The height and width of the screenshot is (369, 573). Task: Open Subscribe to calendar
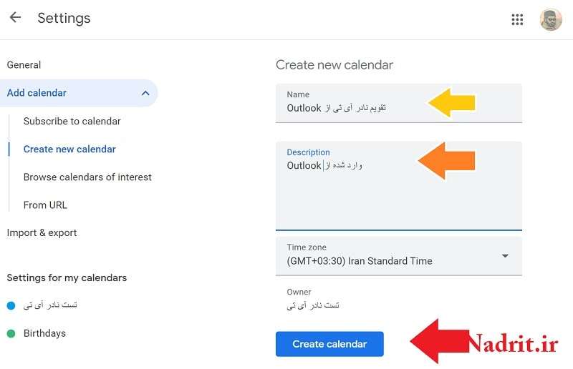pyautogui.click(x=72, y=121)
